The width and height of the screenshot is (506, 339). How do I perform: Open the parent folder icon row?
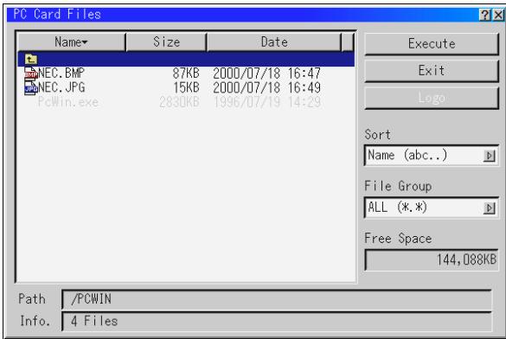[x=186, y=60]
